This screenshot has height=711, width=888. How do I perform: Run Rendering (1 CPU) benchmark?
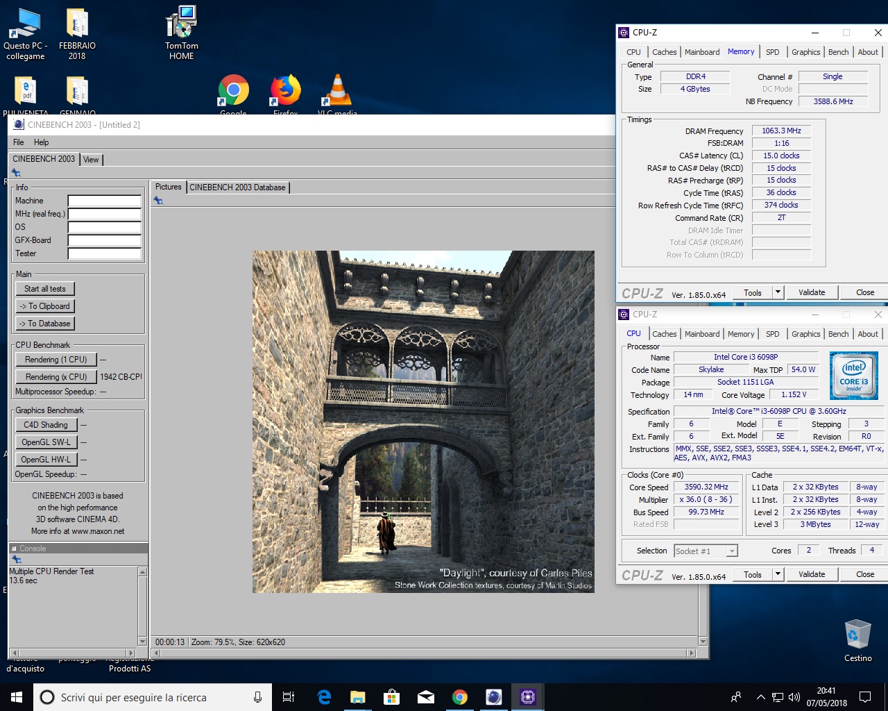click(x=56, y=360)
